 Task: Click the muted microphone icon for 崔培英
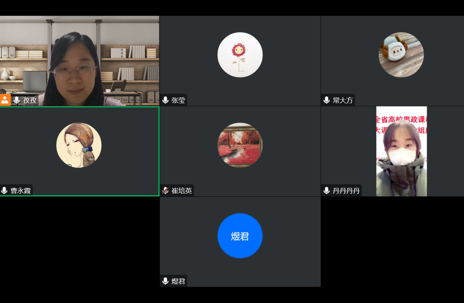coord(166,190)
